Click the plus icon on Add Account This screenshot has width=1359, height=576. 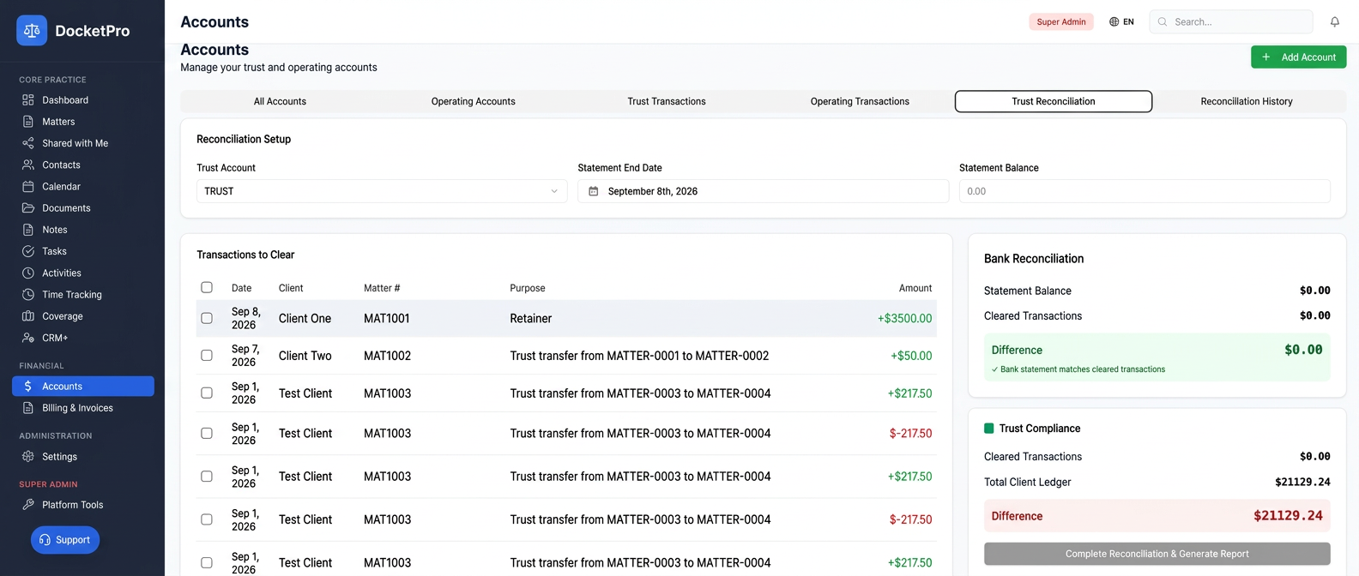coord(1265,57)
